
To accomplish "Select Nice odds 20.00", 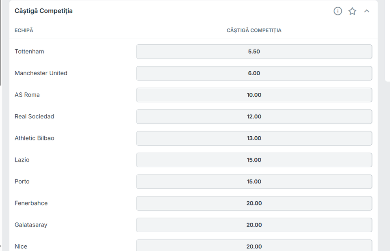I will tap(254, 245).
